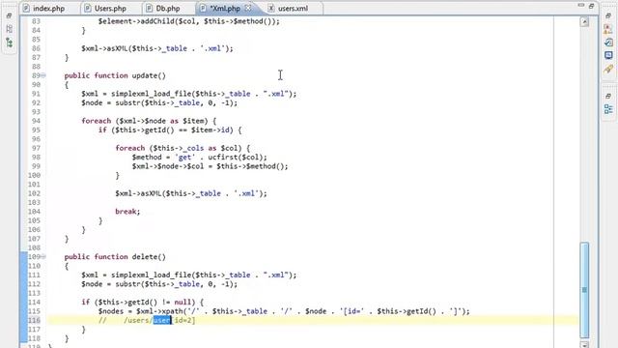Image resolution: width=618 pixels, height=348 pixels.
Task: Collapse the update() function at line 89
Action: [x=42, y=75]
